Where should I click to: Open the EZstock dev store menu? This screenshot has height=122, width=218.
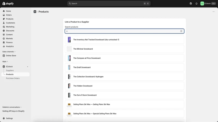click(x=208, y=4)
